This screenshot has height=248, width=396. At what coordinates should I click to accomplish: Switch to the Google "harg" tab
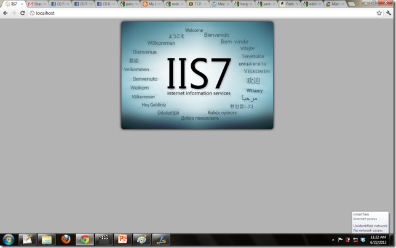coord(243,4)
